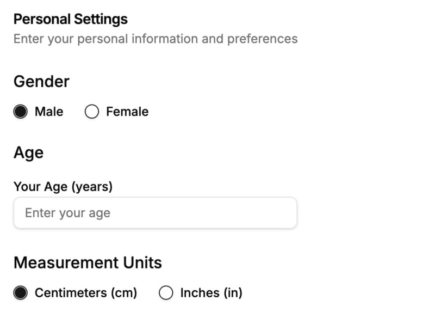The height and width of the screenshot is (318, 435).
Task: Click '(years)' in the age field label
Action: (91, 187)
